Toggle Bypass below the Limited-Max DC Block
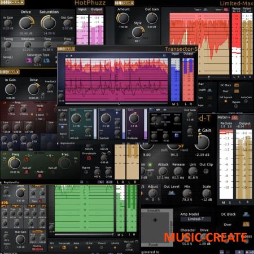This screenshot has height=254, width=254. coord(236,106)
